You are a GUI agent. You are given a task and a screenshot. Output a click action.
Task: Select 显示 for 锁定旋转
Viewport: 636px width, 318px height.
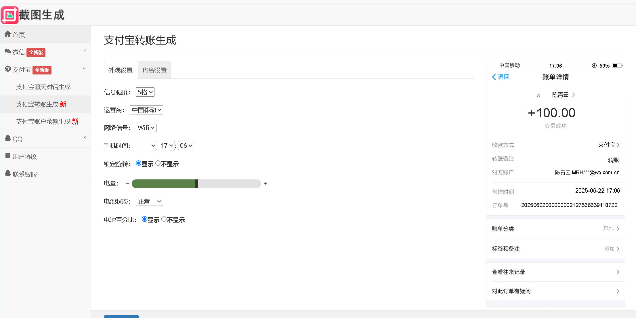click(x=139, y=163)
